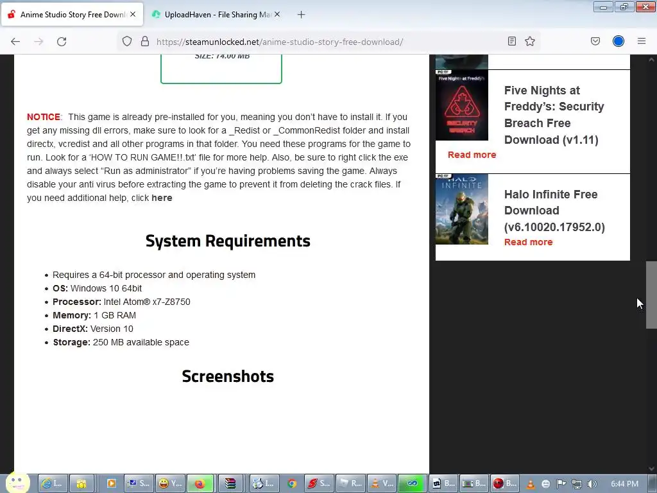Open the media player taskbar icon
The height and width of the screenshot is (493, 657).
point(111,483)
